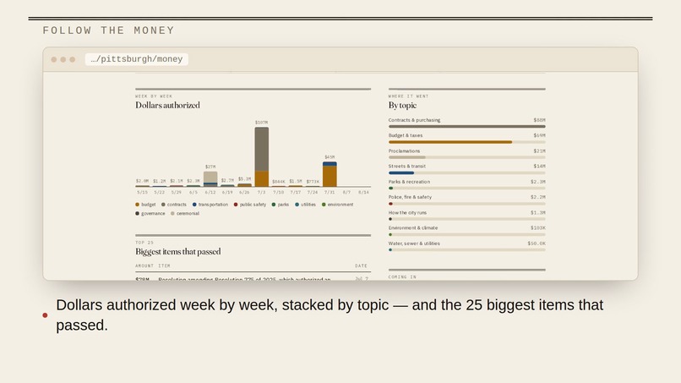Click the 8/14 axis date label

(x=363, y=192)
